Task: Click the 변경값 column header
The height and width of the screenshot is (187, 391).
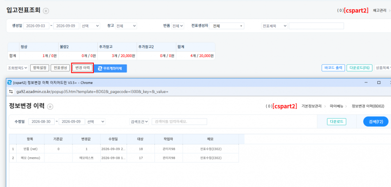Action: [x=87, y=139]
